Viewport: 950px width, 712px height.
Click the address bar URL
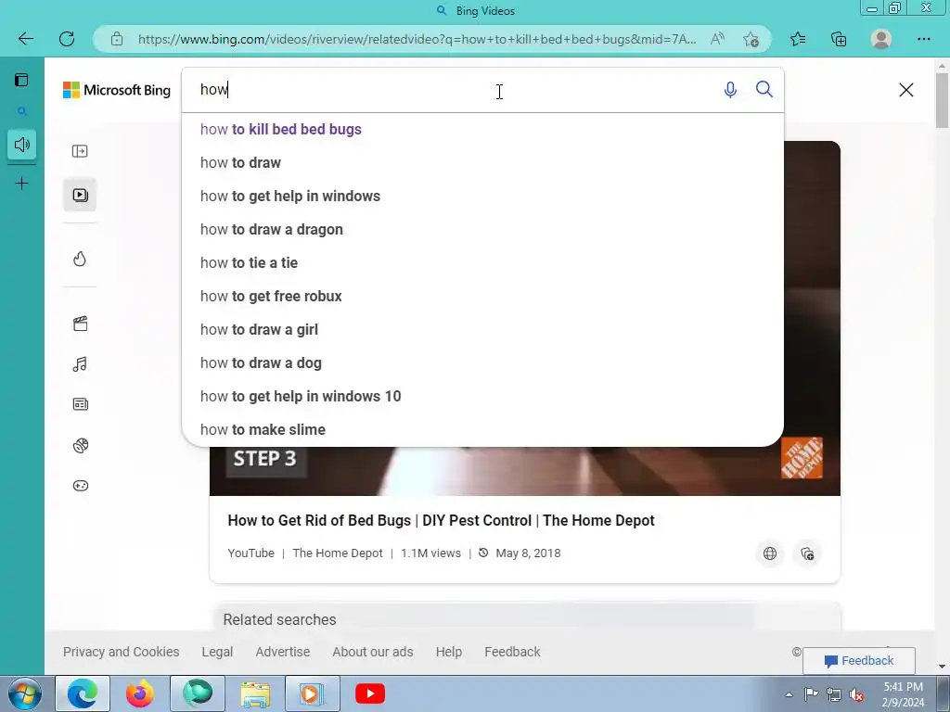(x=417, y=39)
